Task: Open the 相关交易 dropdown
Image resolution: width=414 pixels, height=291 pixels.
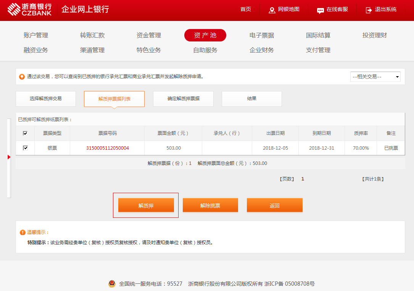Action: 375,77
